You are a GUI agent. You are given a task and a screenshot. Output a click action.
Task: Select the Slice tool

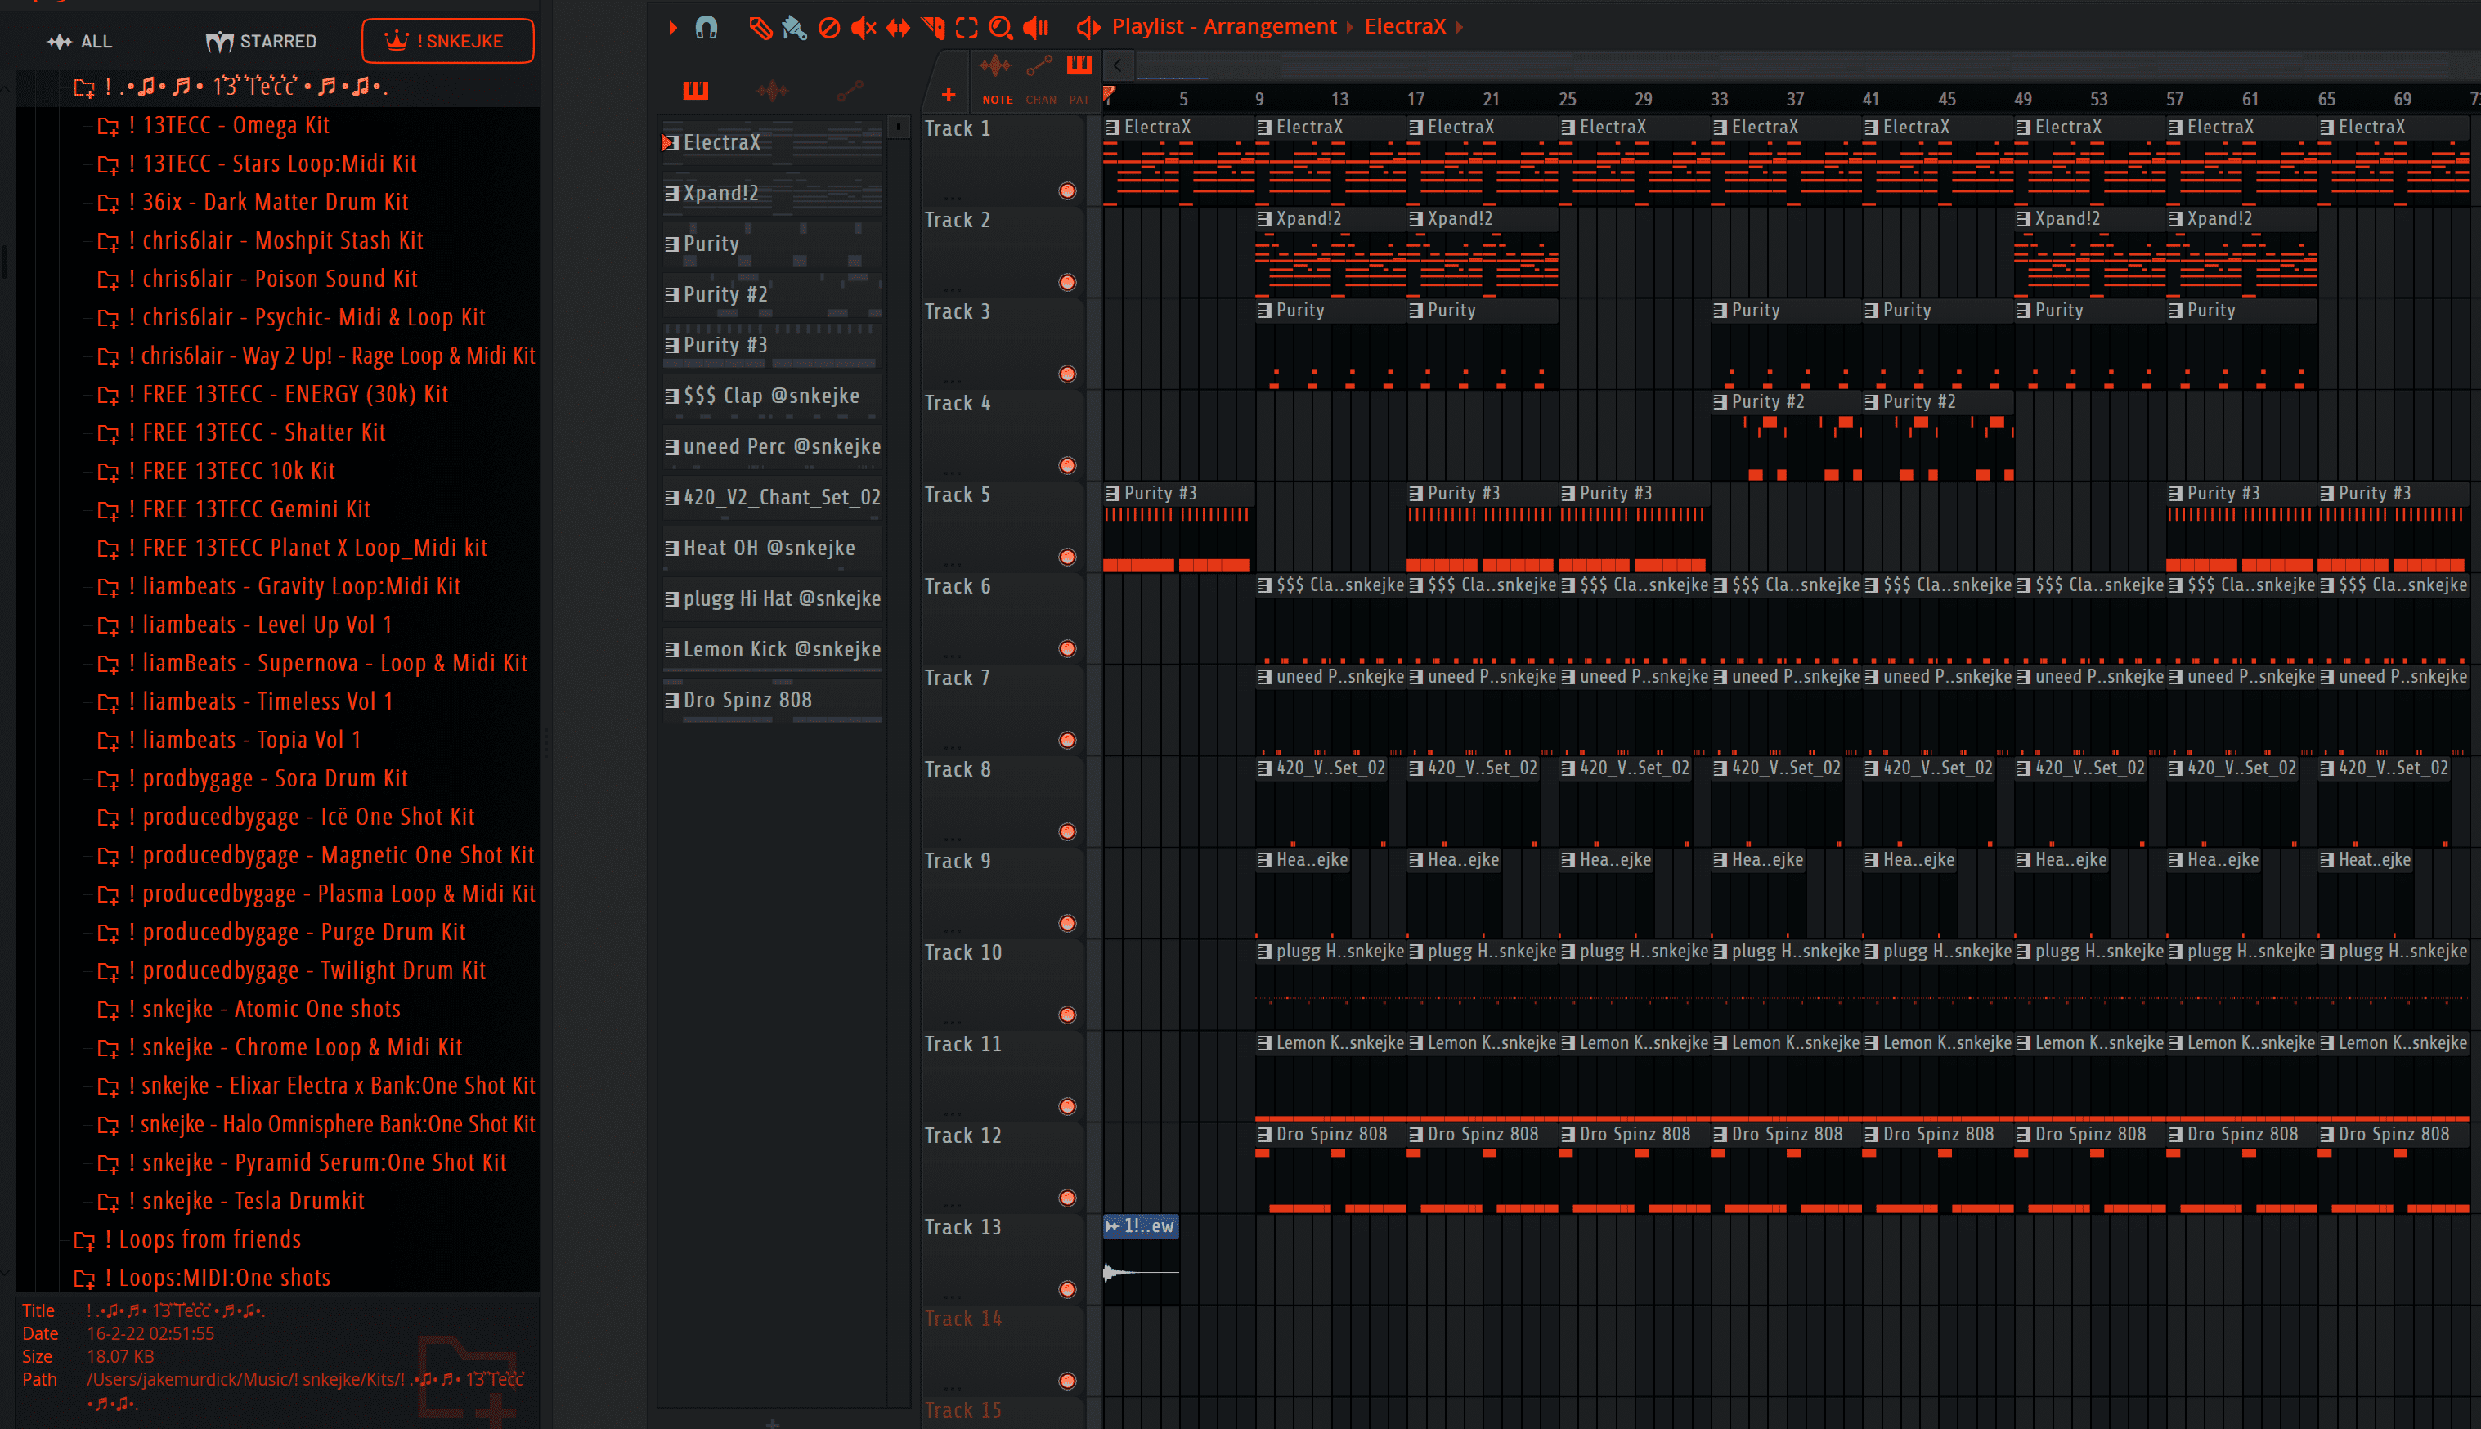tap(933, 28)
